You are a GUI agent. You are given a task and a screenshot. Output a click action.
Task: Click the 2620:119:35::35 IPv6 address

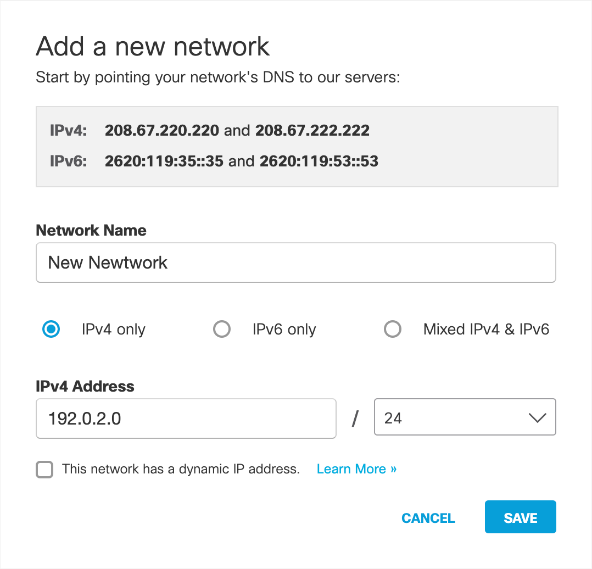coord(164,161)
